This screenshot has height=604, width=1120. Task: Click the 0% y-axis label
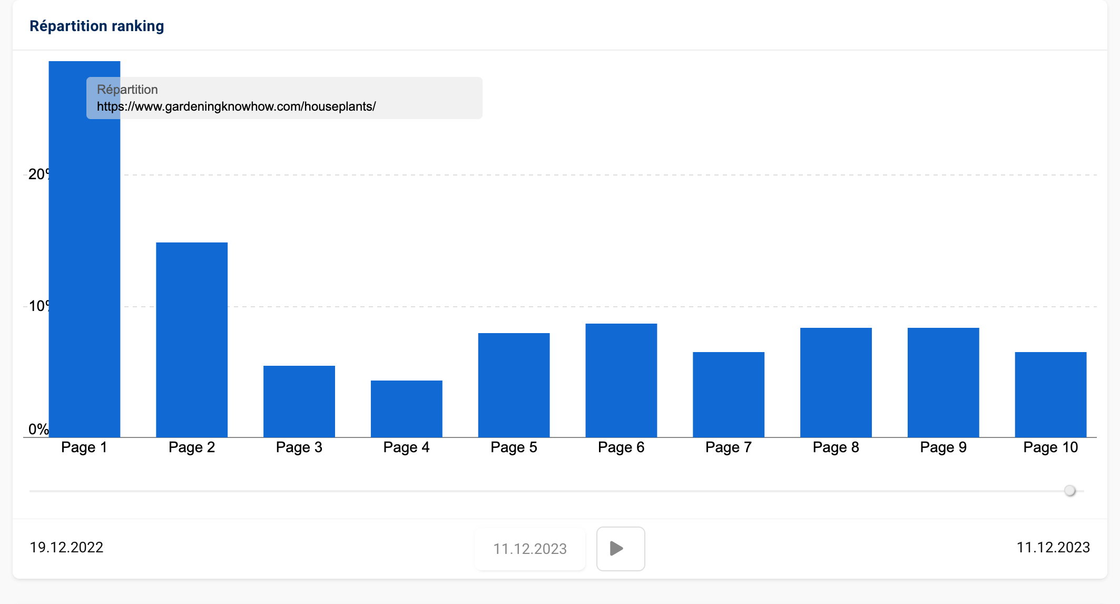tap(38, 429)
